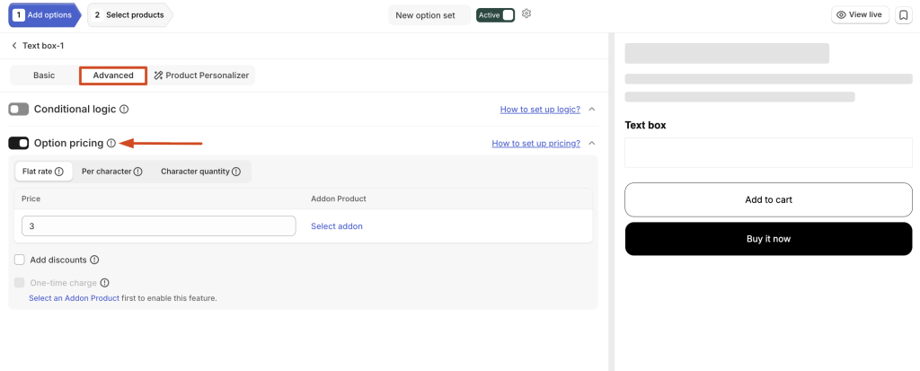Click the info icon next to Conditional logic
This screenshot has height=371, width=920.
point(124,110)
